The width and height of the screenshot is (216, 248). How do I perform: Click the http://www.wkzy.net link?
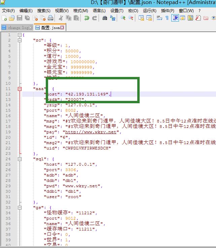pos(91,132)
